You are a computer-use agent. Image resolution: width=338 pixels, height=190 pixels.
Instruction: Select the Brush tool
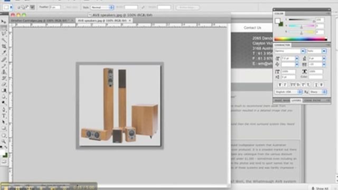click(4, 65)
